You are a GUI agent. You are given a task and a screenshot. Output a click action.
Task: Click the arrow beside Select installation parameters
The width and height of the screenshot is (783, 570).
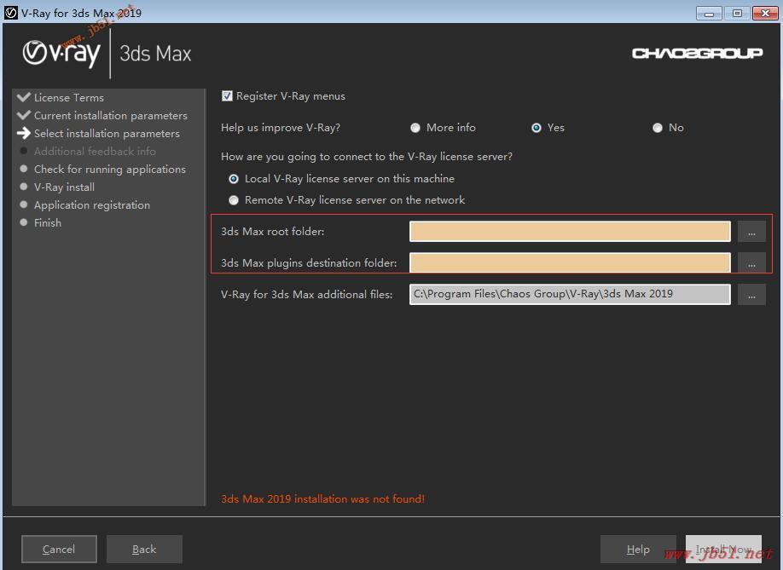24,133
